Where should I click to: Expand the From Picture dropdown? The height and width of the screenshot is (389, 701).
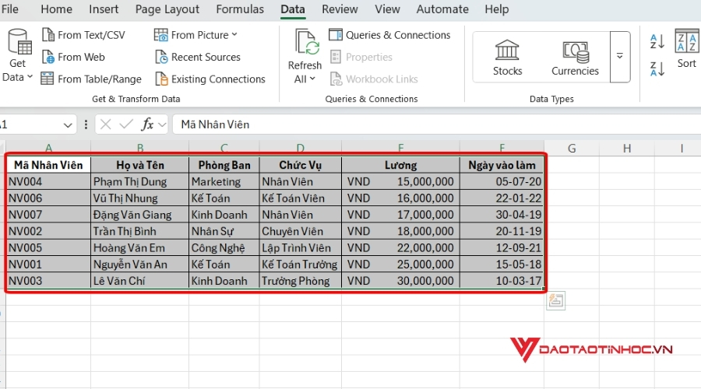(x=234, y=35)
